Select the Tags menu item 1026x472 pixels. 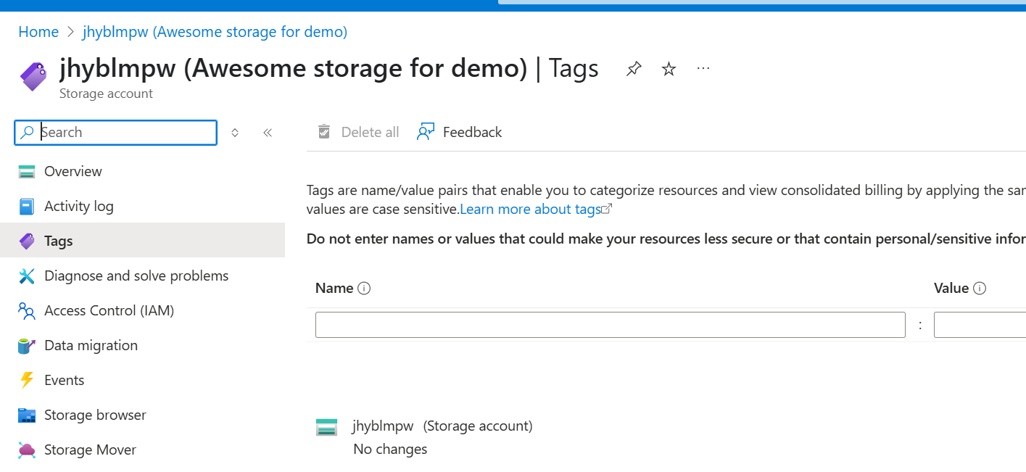click(142, 240)
